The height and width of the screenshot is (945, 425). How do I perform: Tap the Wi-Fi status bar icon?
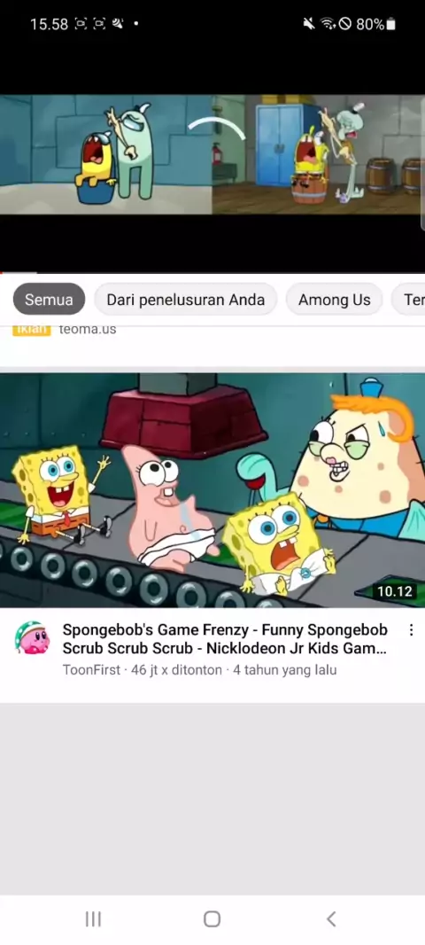click(328, 24)
